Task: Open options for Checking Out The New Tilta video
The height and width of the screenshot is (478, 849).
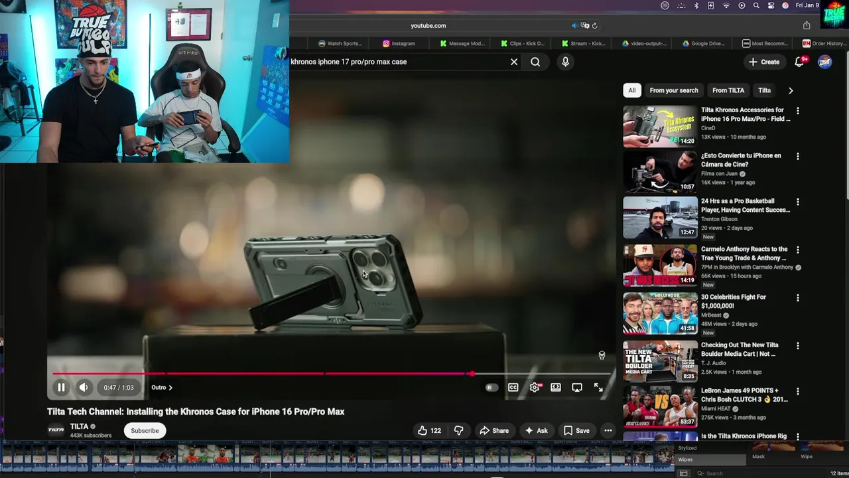Action: pos(798,346)
